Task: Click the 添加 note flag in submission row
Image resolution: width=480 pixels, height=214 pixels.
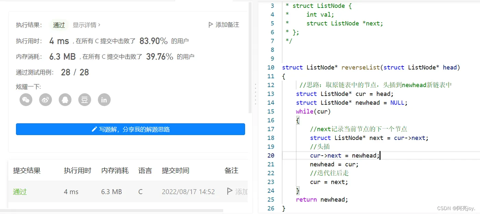Action: coord(237,192)
